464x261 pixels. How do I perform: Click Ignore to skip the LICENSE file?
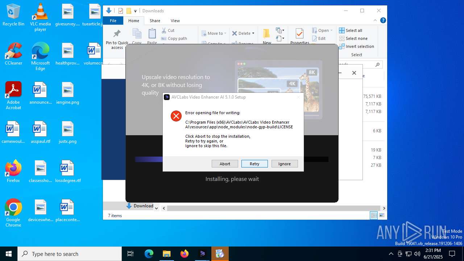[x=285, y=164]
